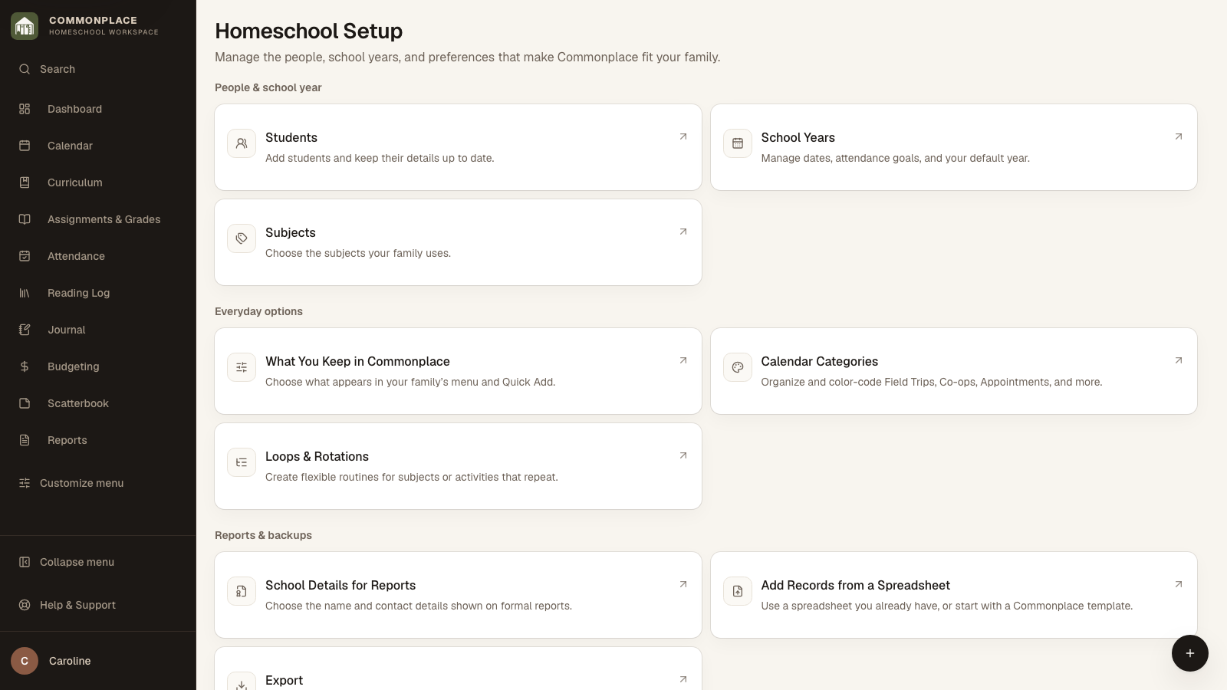Click the Students people icon
This screenshot has height=690, width=1227.
242,143
